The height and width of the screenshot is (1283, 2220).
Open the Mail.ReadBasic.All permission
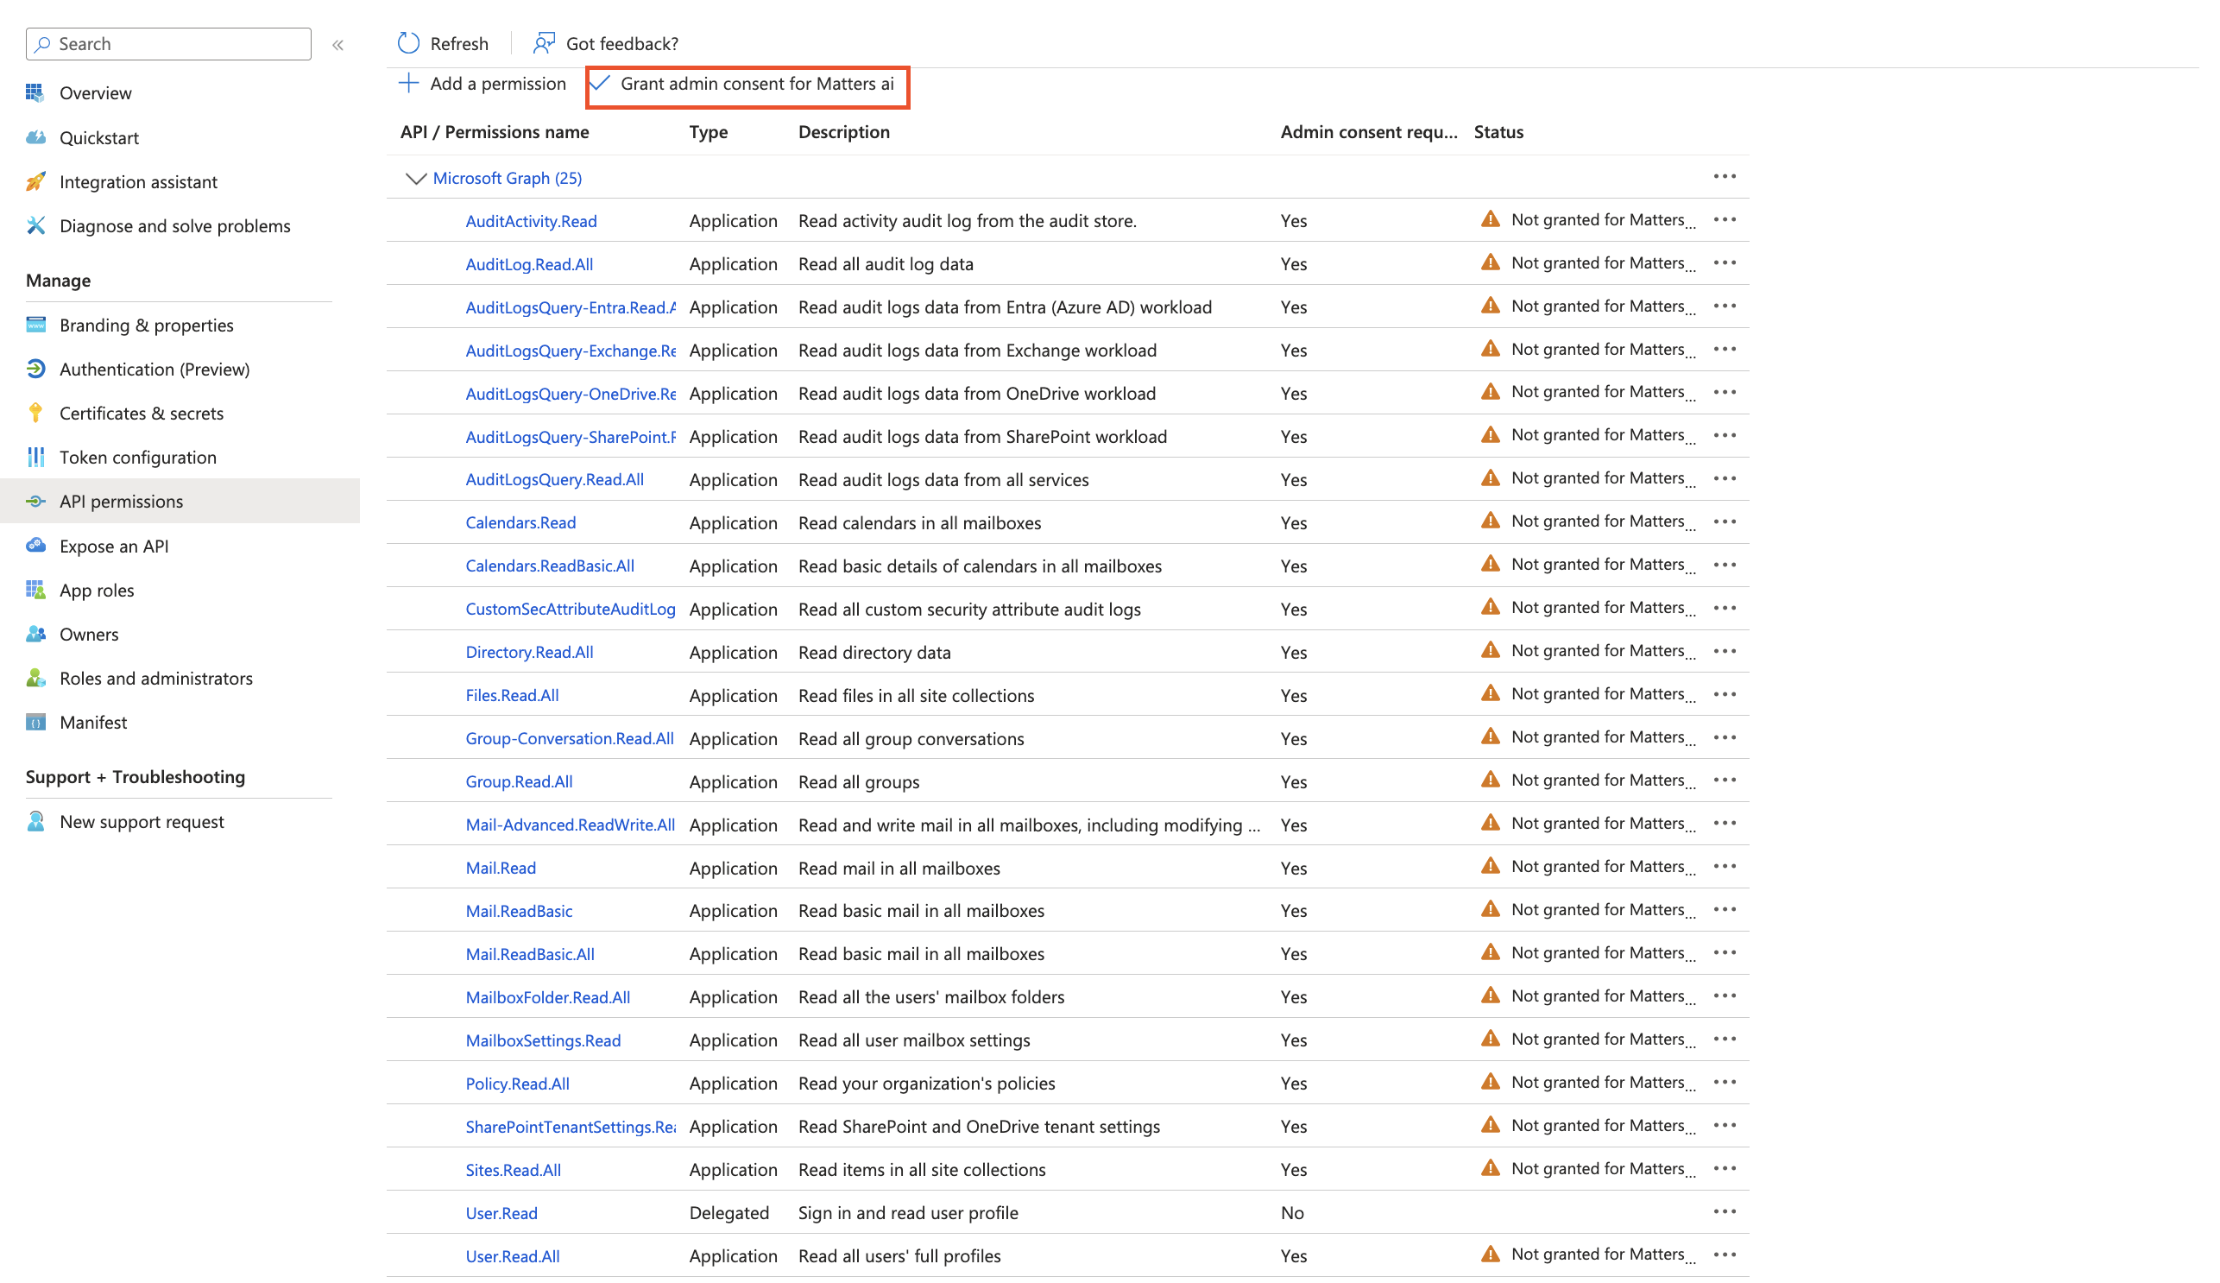click(529, 954)
